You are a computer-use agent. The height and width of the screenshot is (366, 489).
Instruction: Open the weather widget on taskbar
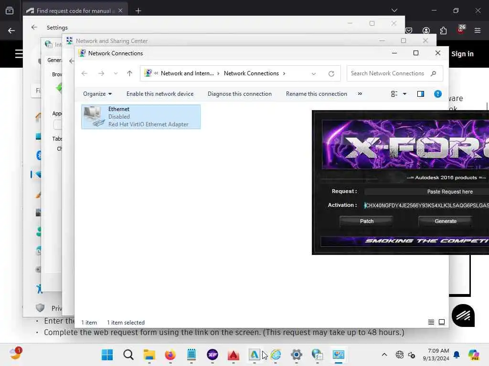(16, 354)
